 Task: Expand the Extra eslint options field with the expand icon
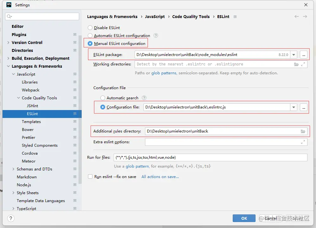coord(303,142)
